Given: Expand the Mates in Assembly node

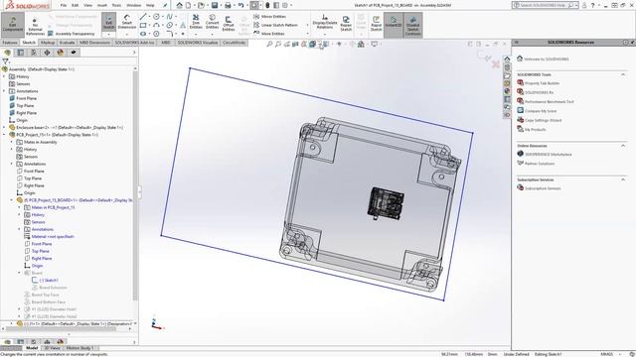Looking at the screenshot, I should click(12, 142).
